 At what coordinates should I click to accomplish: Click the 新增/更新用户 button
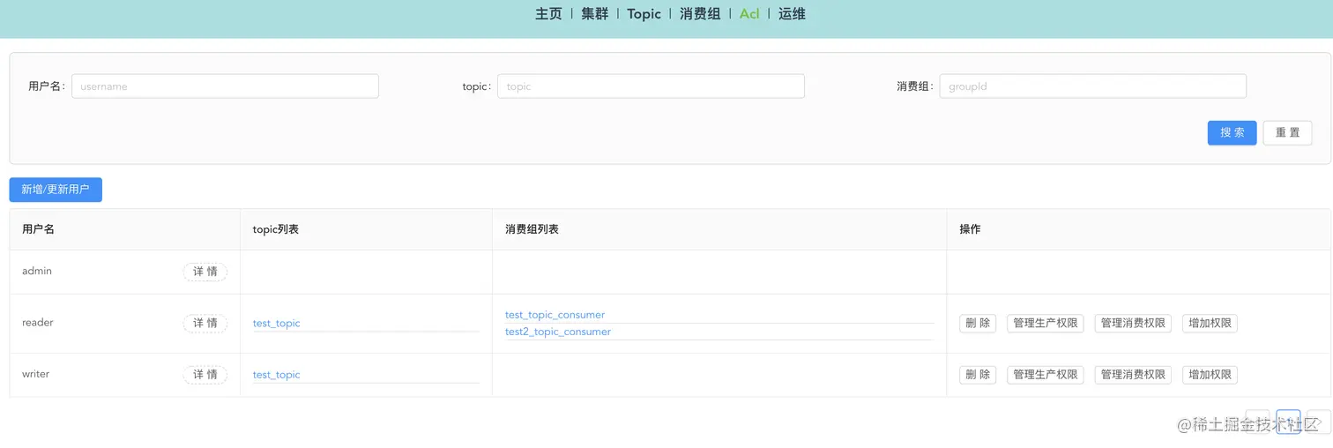(56, 190)
